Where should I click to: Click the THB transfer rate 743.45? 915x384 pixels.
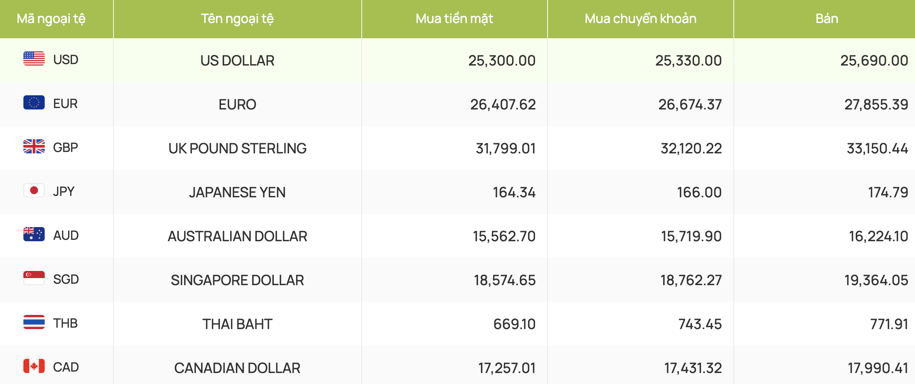pos(700,324)
